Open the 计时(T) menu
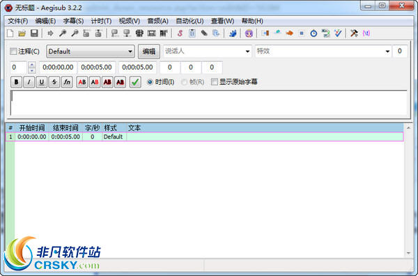 pos(101,21)
